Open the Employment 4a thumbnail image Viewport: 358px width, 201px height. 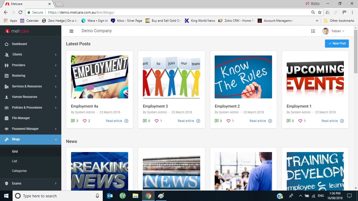click(x=100, y=77)
